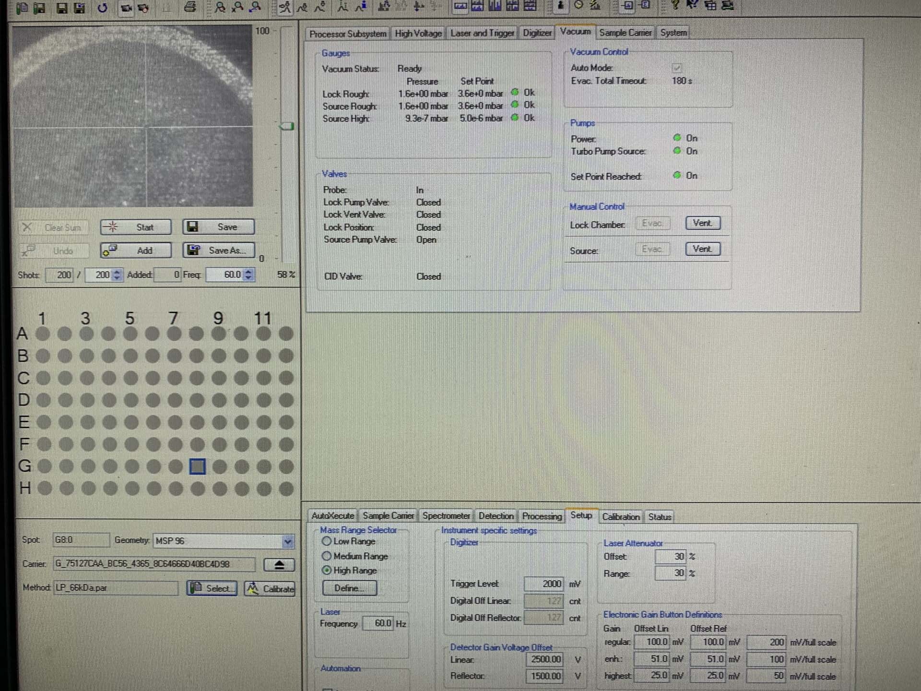Select Medium Range mass option
This screenshot has height=691, width=921.
pos(327,556)
